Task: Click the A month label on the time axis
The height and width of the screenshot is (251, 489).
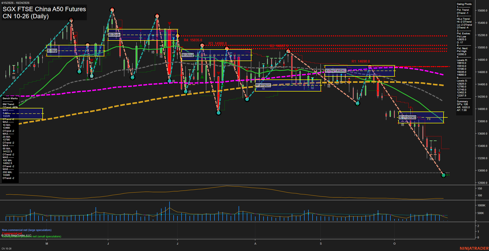Action: [255, 244]
